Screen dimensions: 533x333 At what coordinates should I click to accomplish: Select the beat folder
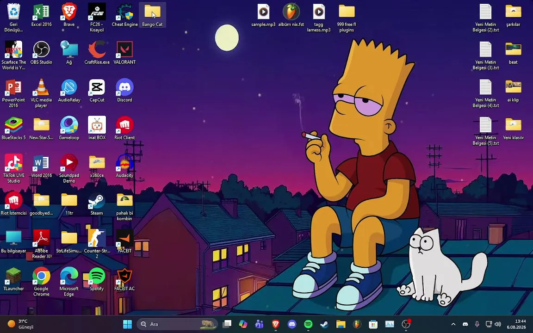point(513,53)
